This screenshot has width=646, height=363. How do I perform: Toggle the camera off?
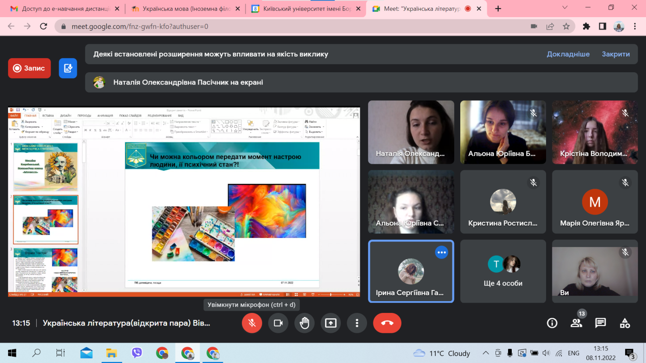coord(278,323)
